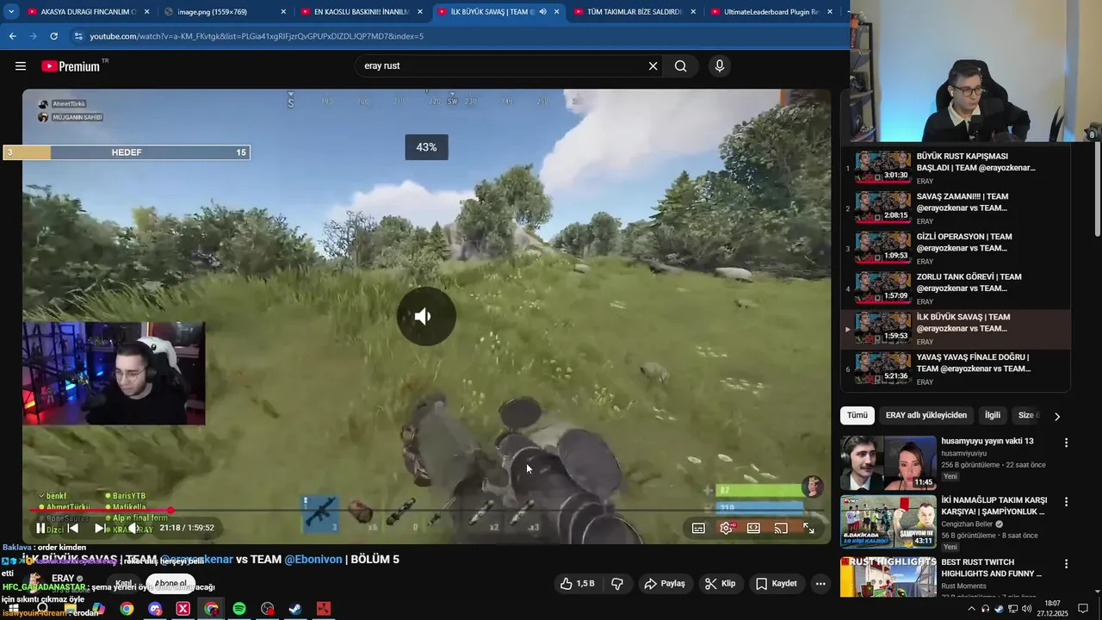Viewport: 1102px width, 620px height.
Task: Open the taskbar clock showing 18:07
Action: click(1052, 609)
